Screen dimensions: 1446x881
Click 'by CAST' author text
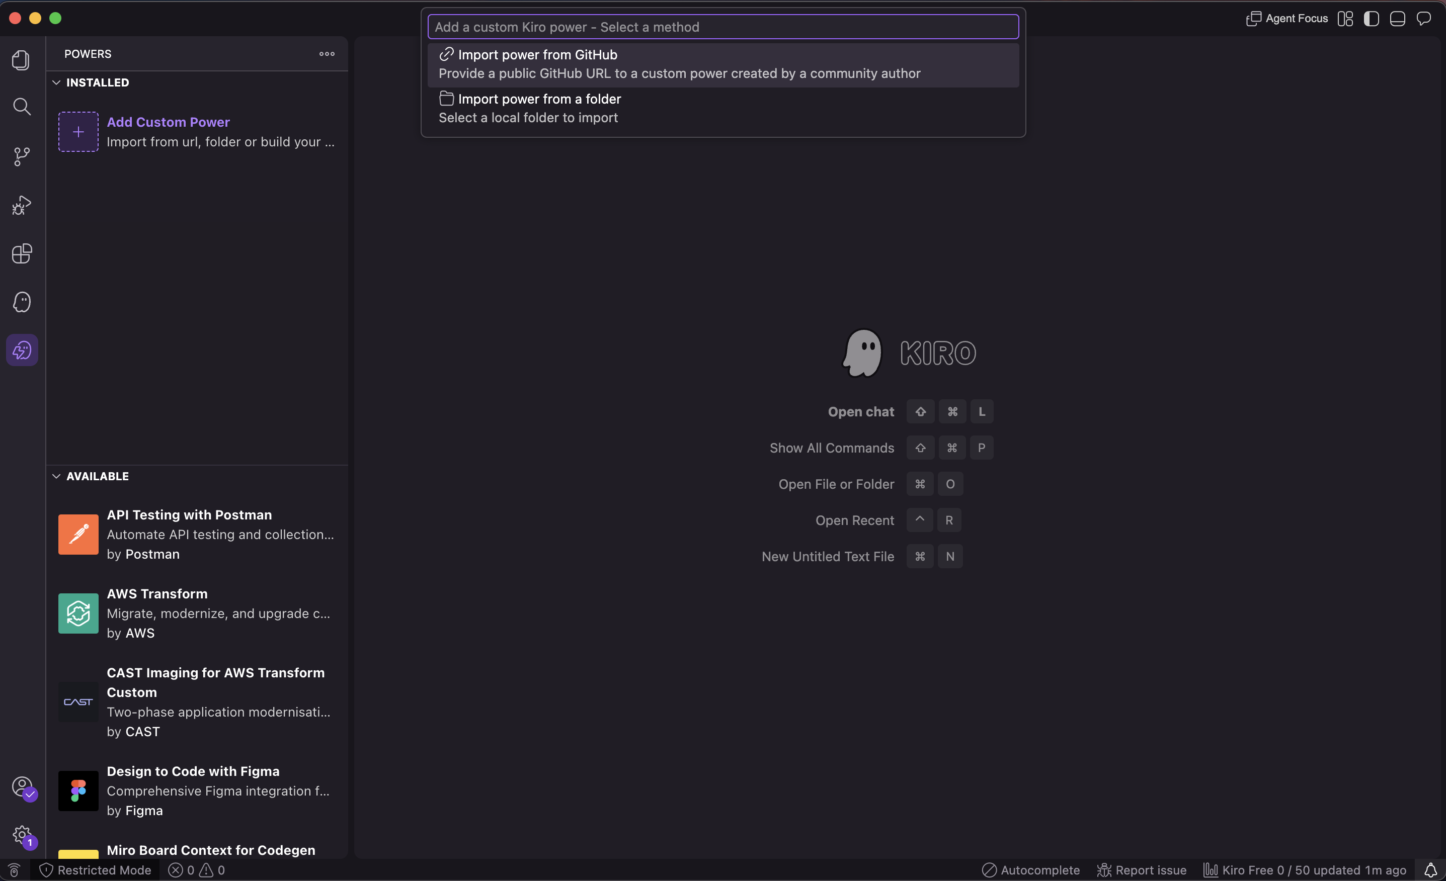point(133,732)
